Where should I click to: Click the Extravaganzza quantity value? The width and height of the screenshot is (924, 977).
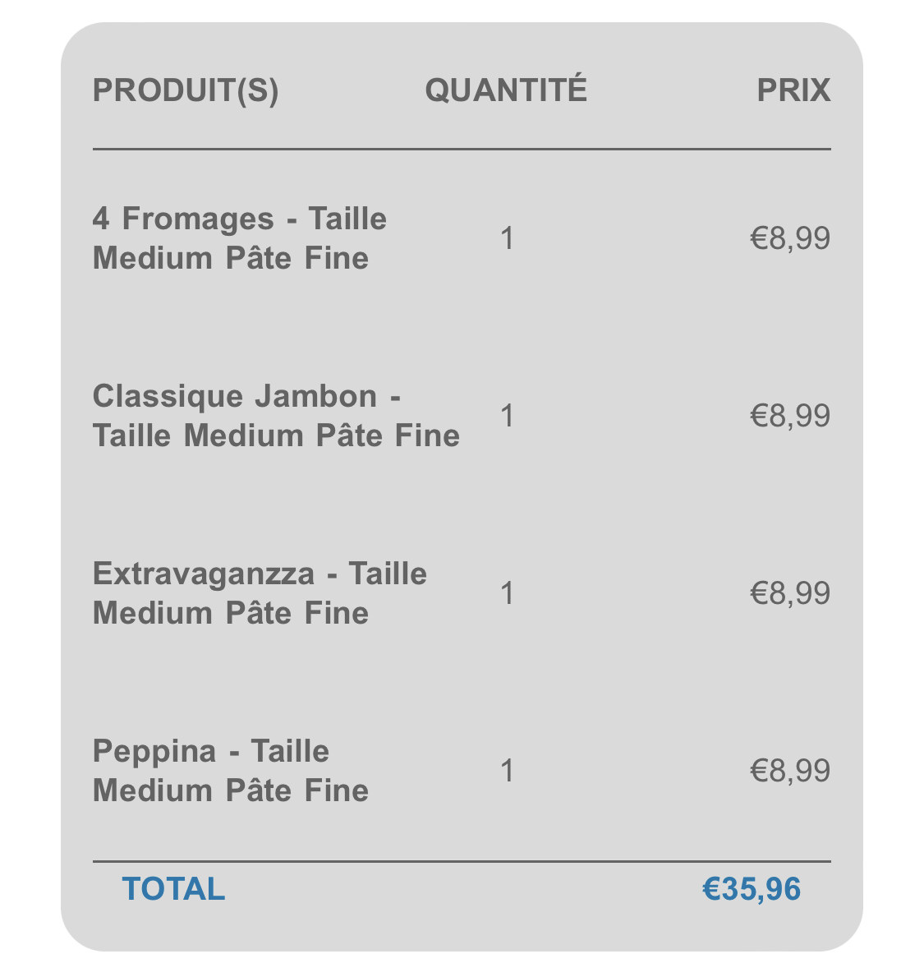coord(508,594)
